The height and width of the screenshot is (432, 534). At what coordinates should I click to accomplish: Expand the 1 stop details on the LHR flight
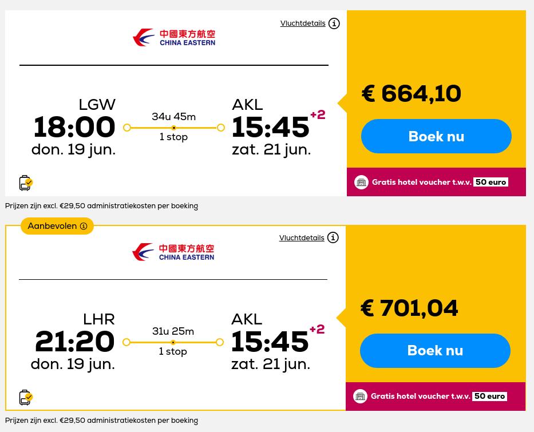point(173,351)
